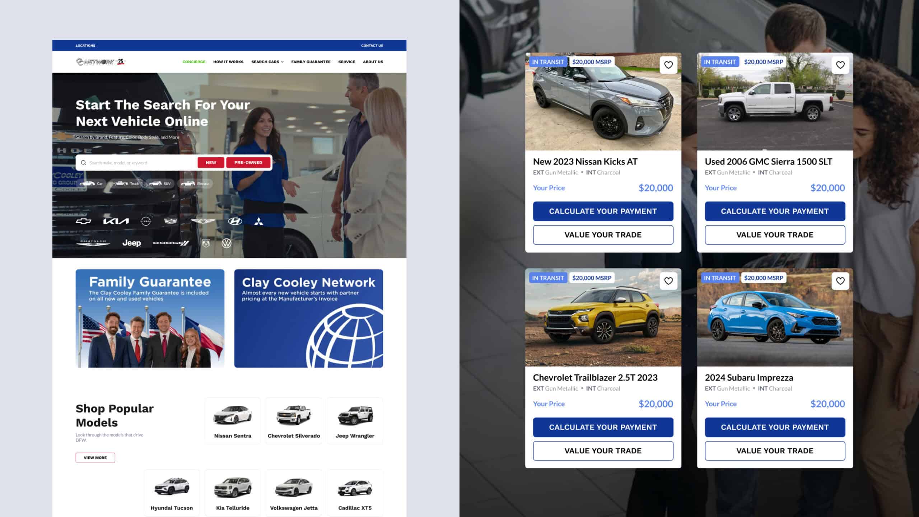
Task: Favorite the Used 2006 GMC Sierra 1500 SLT
Action: coord(840,65)
